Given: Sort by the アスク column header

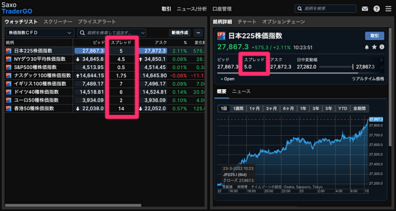Looking at the screenshot, I should tap(161, 43).
